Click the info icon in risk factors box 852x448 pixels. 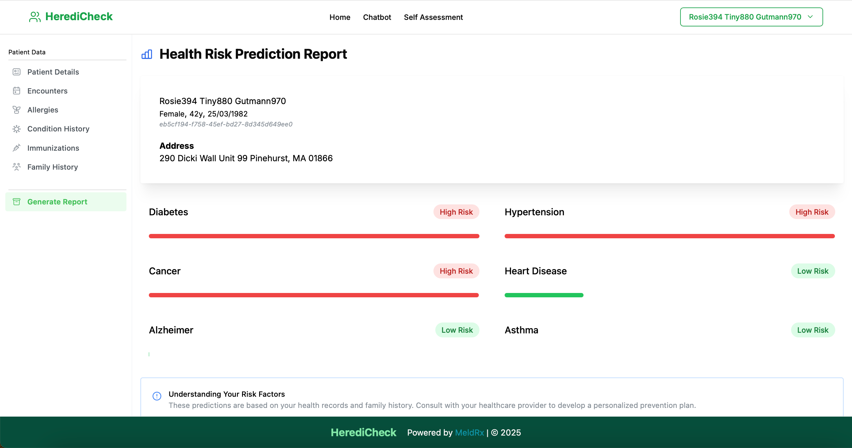coord(157,396)
